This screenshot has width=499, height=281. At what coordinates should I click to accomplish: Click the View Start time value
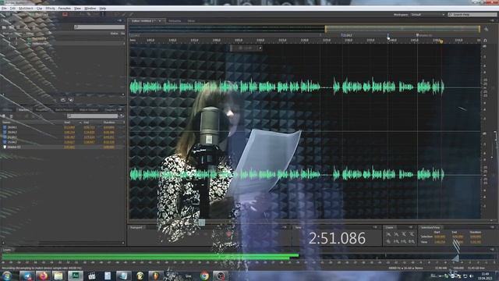coord(440,242)
